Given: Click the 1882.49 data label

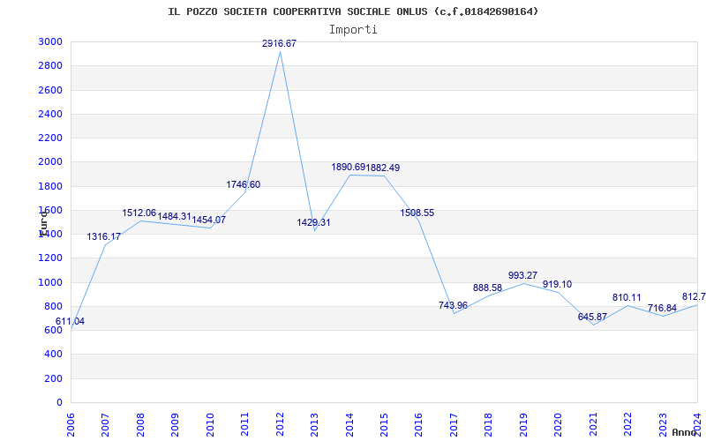Looking at the screenshot, I should click(x=383, y=168).
